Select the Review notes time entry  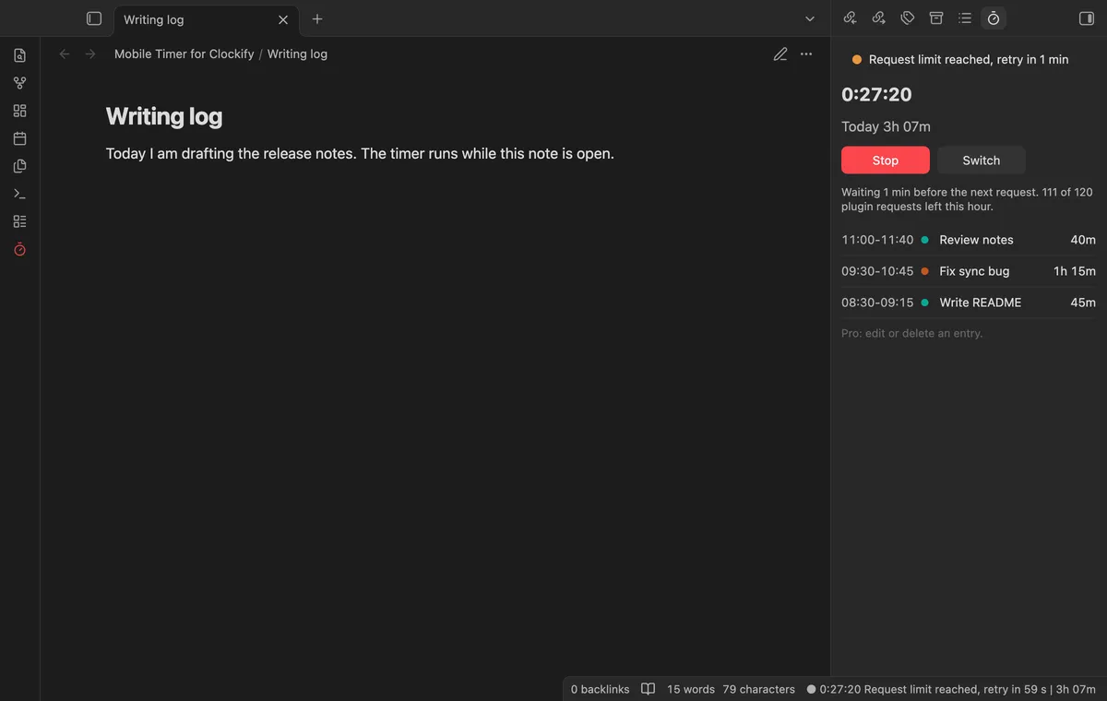969,240
